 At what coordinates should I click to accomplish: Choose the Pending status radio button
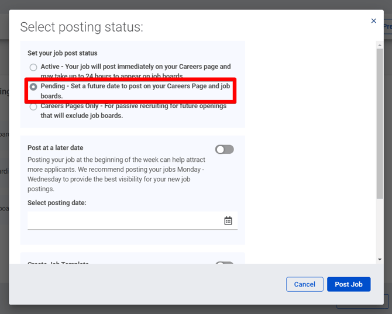pos(33,87)
